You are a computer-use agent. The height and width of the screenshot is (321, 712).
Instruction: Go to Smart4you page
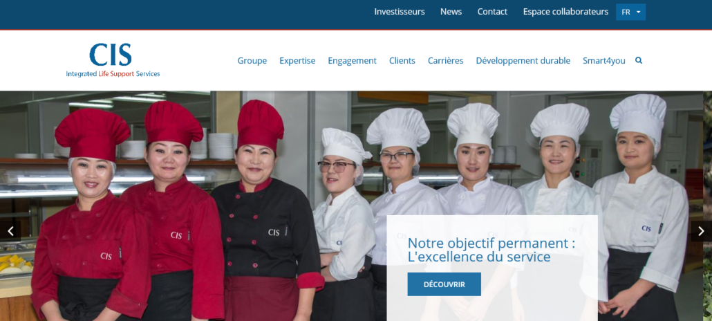[604, 60]
